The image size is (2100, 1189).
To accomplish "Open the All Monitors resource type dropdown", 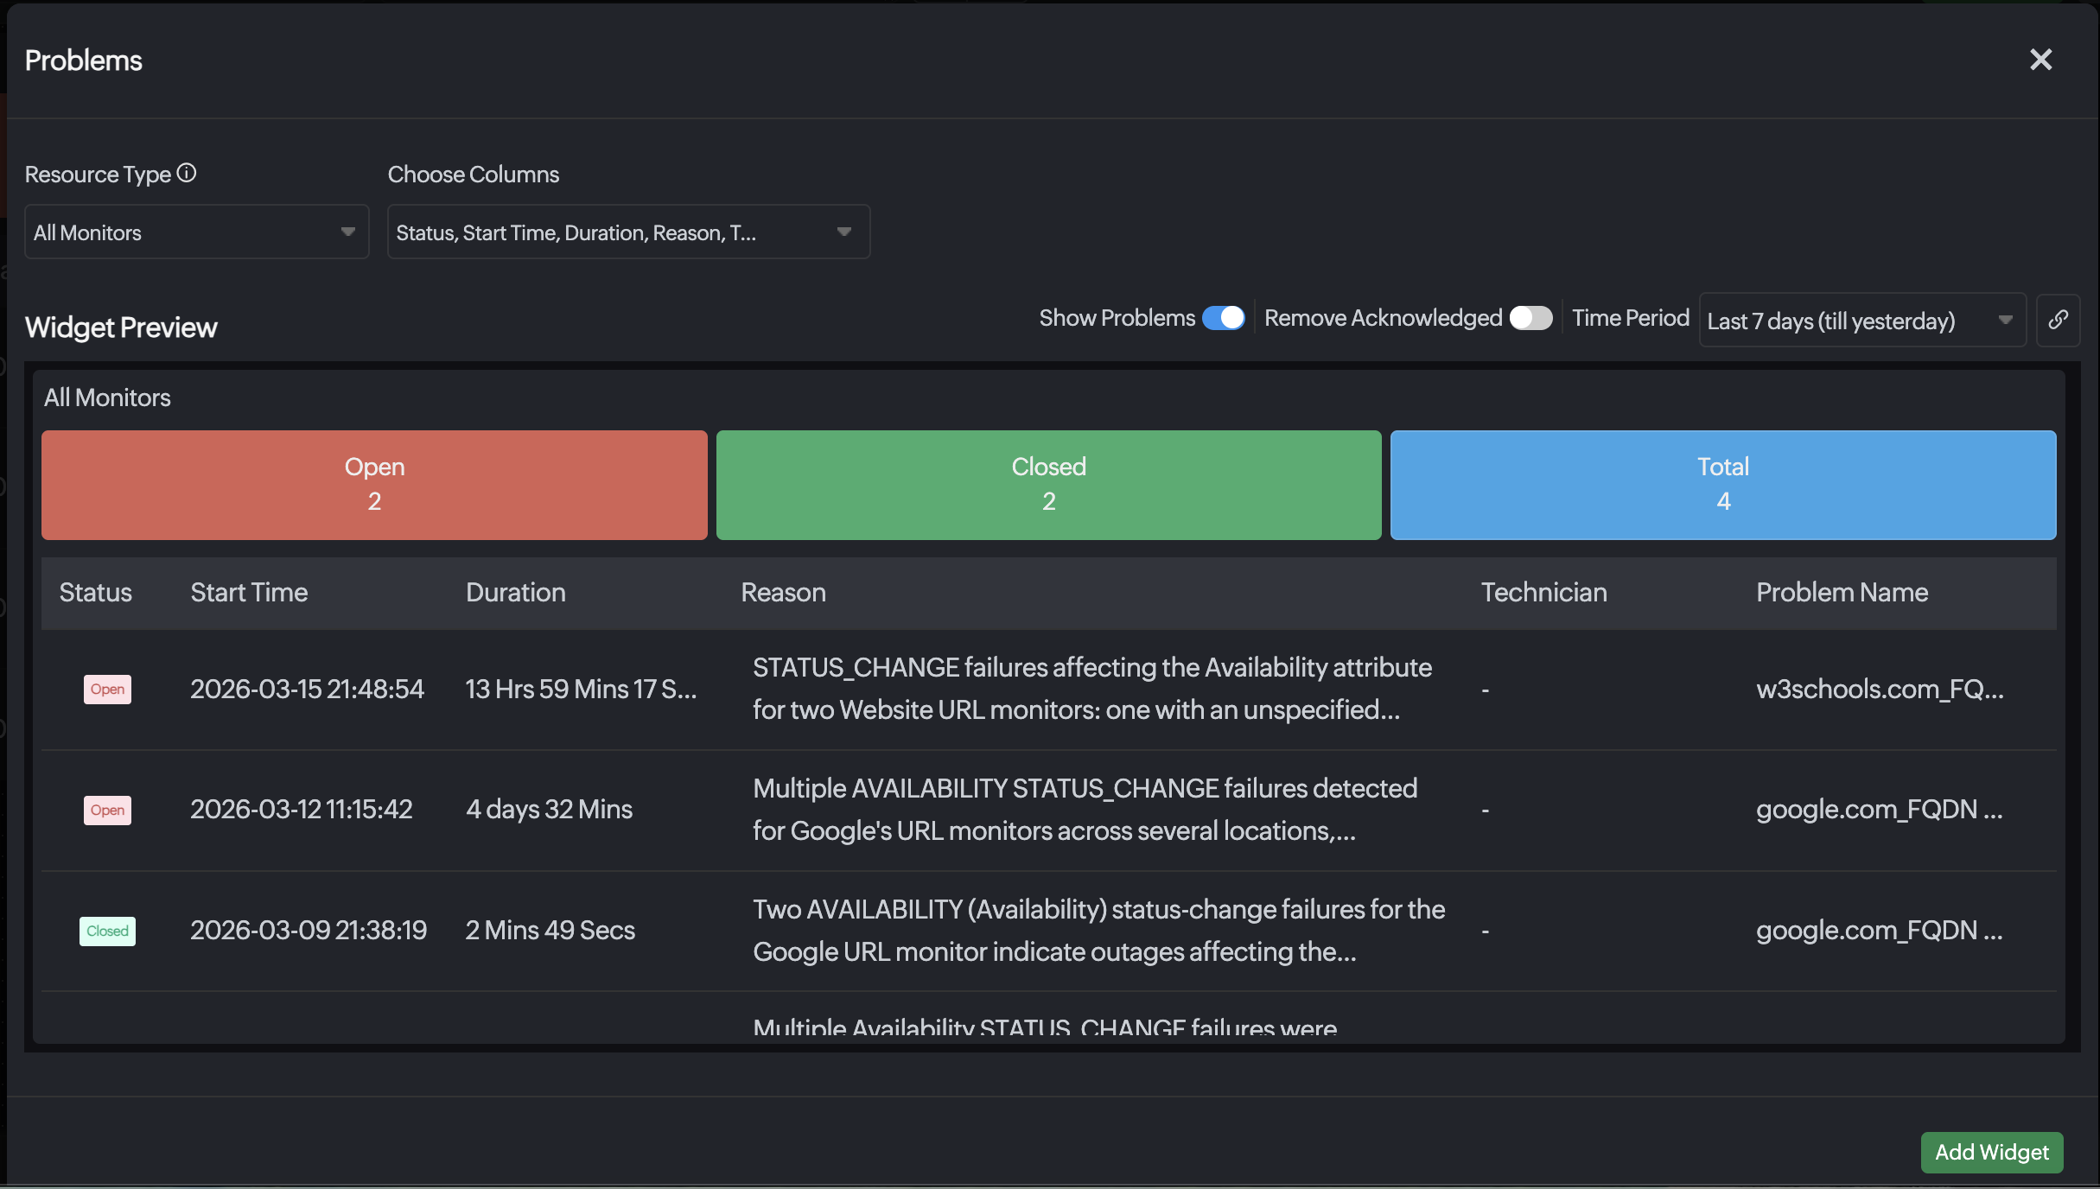I will (x=196, y=232).
